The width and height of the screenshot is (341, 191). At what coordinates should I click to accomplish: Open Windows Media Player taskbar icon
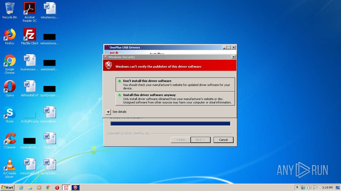click(39, 188)
